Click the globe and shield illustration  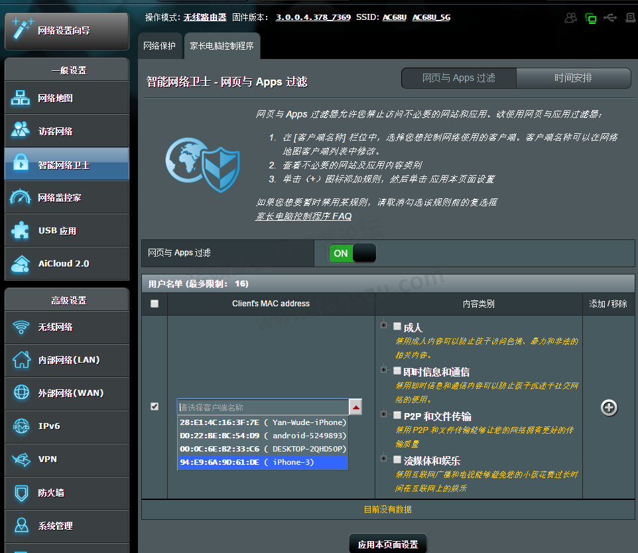point(203,165)
